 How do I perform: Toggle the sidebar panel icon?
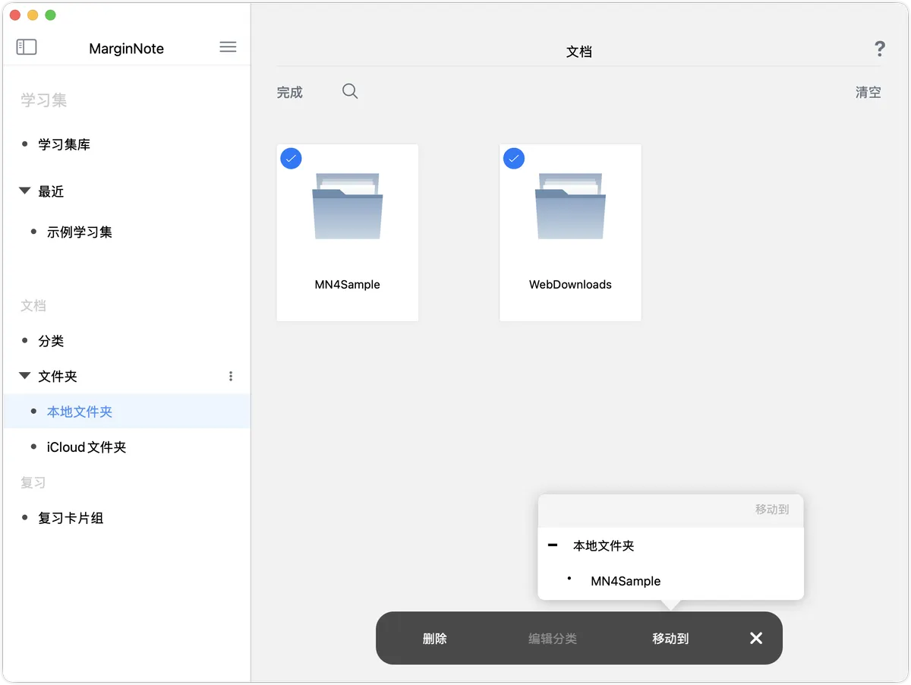click(x=27, y=47)
